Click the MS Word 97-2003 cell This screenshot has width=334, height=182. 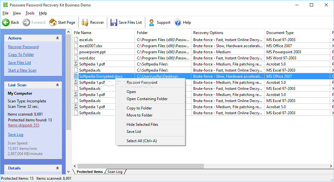coord(297,58)
